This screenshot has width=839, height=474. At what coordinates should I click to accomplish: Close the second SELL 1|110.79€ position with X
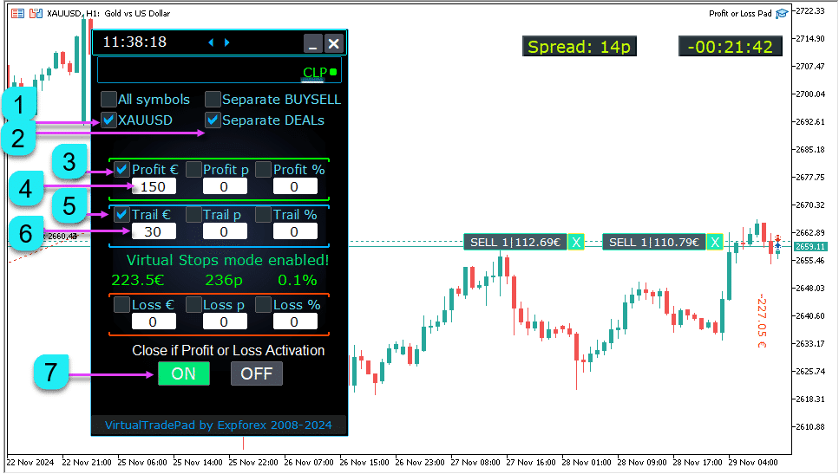click(715, 243)
